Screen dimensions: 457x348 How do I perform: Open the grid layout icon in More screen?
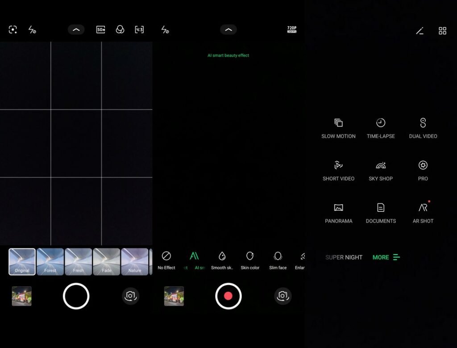click(442, 31)
